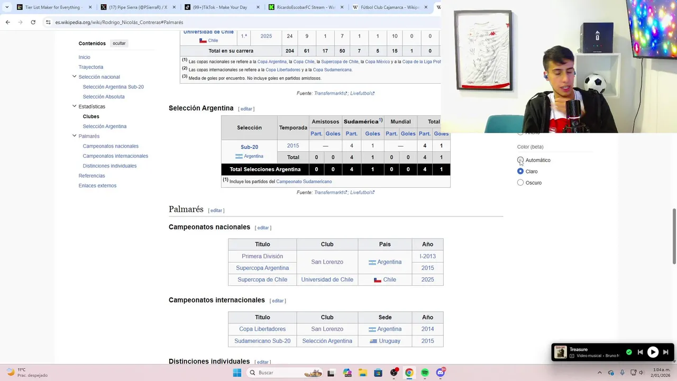Close the RicardoEscobarFC Stream tab

click(342, 7)
